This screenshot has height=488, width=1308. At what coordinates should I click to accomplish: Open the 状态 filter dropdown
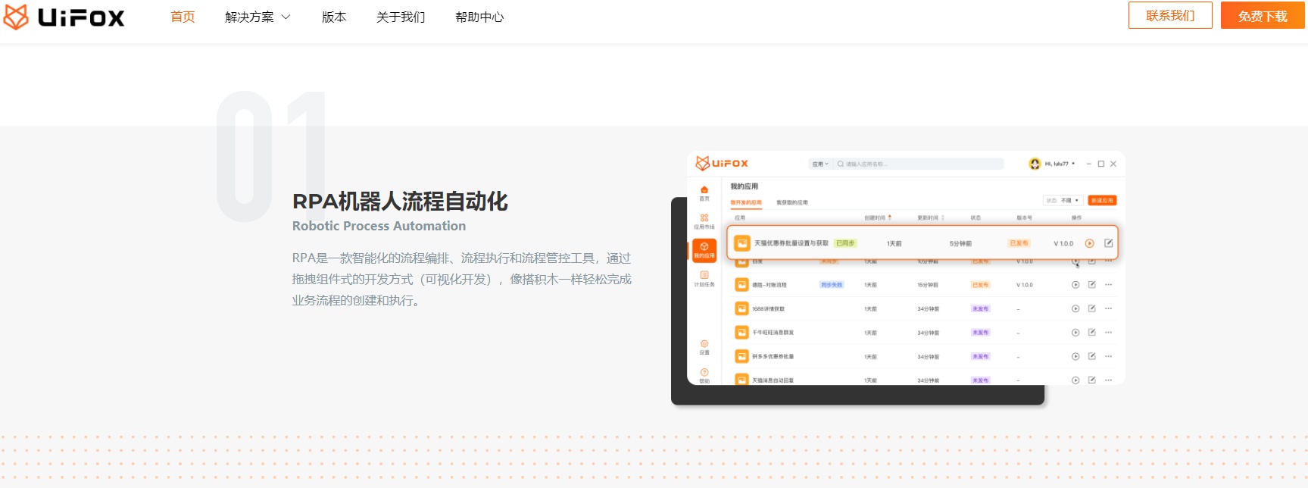(x=1062, y=201)
